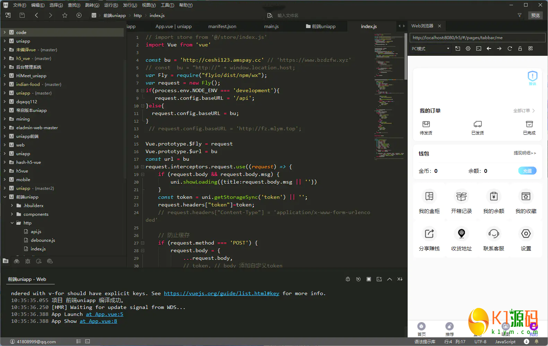Click the 预览 preview button
The image size is (548, 346).
pos(535,15)
